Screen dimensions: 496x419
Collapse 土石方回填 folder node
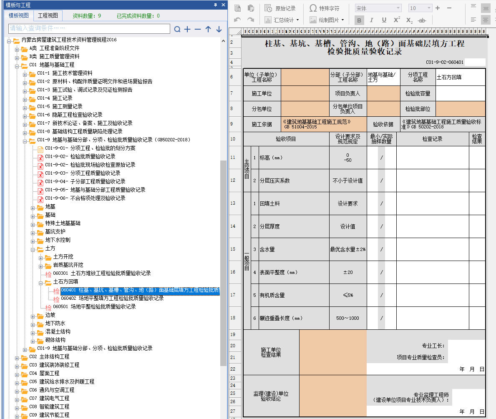41,283
